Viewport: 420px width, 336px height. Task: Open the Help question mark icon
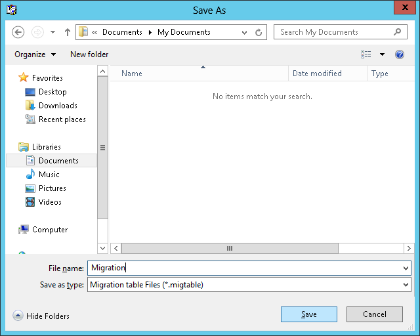pos(399,54)
